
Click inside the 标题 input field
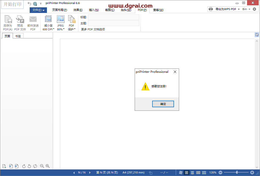point(113,17)
